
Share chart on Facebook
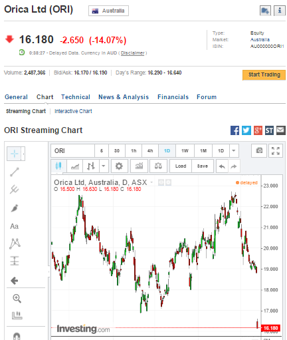[x=235, y=130]
